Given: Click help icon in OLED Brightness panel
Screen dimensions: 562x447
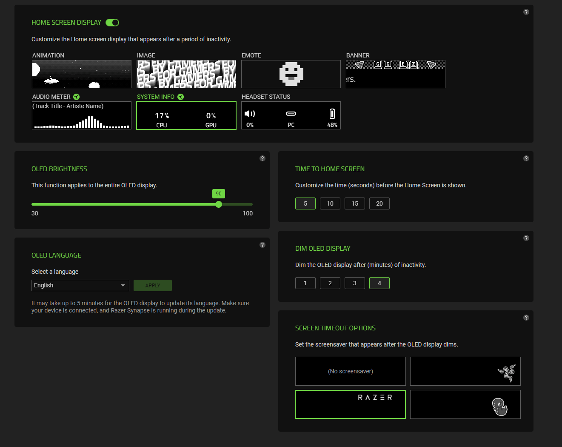Looking at the screenshot, I should (x=262, y=158).
